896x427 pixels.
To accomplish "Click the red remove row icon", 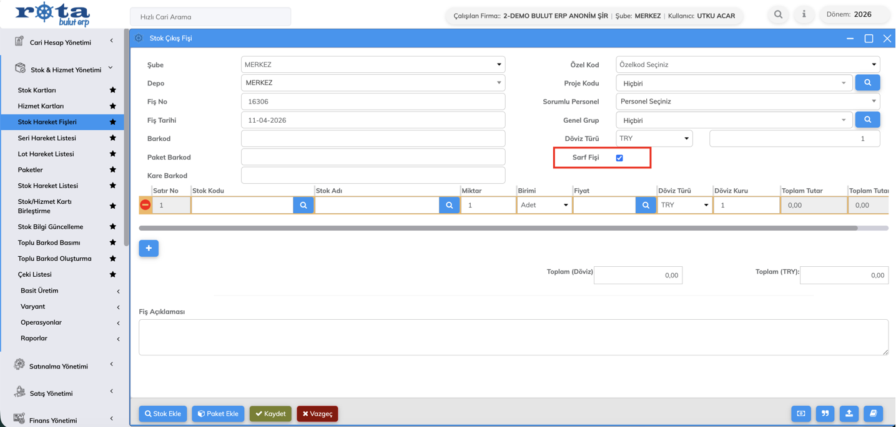I will pyautogui.click(x=145, y=205).
